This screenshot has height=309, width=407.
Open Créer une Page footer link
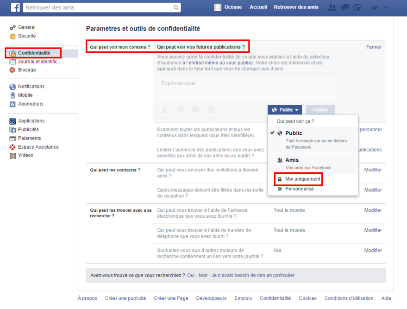click(171, 298)
